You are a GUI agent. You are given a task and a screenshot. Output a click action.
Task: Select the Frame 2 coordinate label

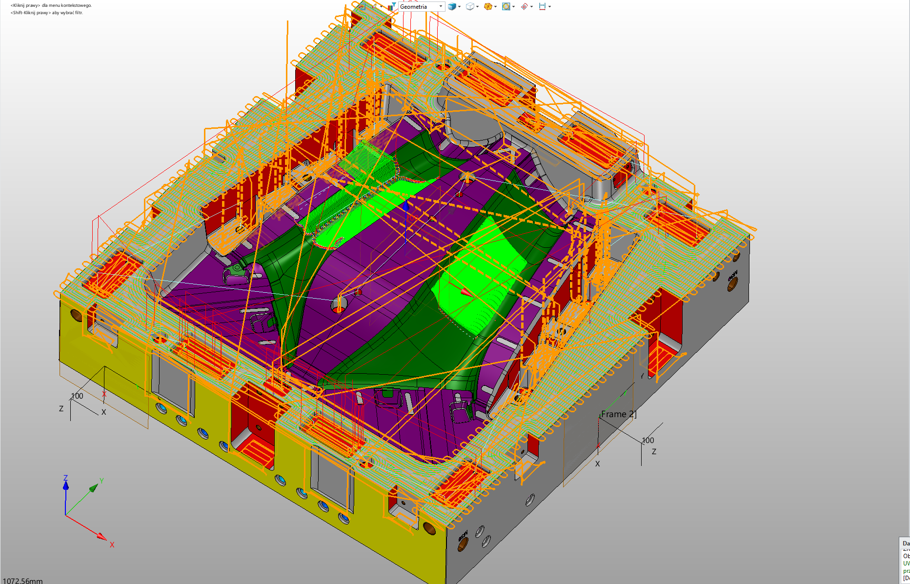point(618,414)
